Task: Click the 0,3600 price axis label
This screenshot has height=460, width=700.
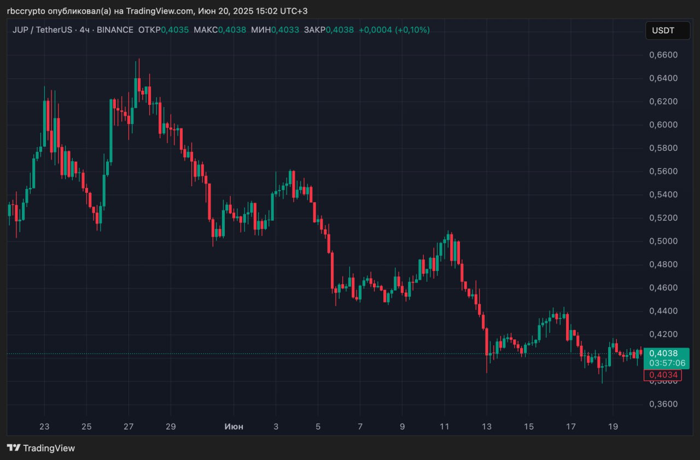Action: click(x=663, y=404)
